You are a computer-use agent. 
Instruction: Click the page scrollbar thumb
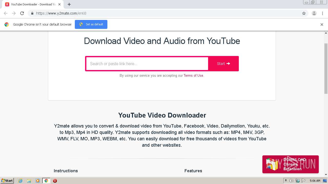click(x=326, y=68)
